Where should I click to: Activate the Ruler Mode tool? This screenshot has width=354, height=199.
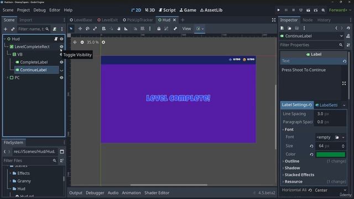click(x=126, y=29)
